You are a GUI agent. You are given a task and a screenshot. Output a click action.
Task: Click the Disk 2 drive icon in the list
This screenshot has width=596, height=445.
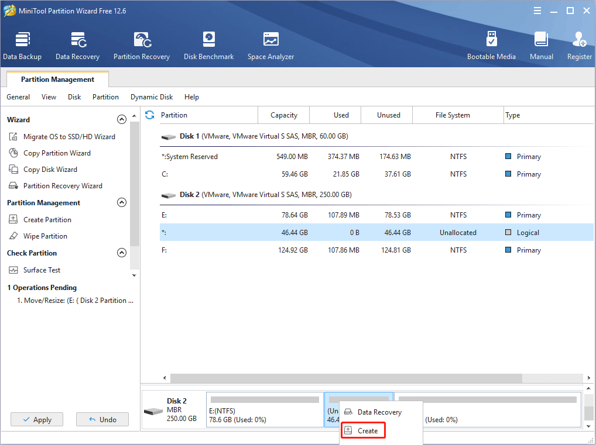pyautogui.click(x=169, y=195)
